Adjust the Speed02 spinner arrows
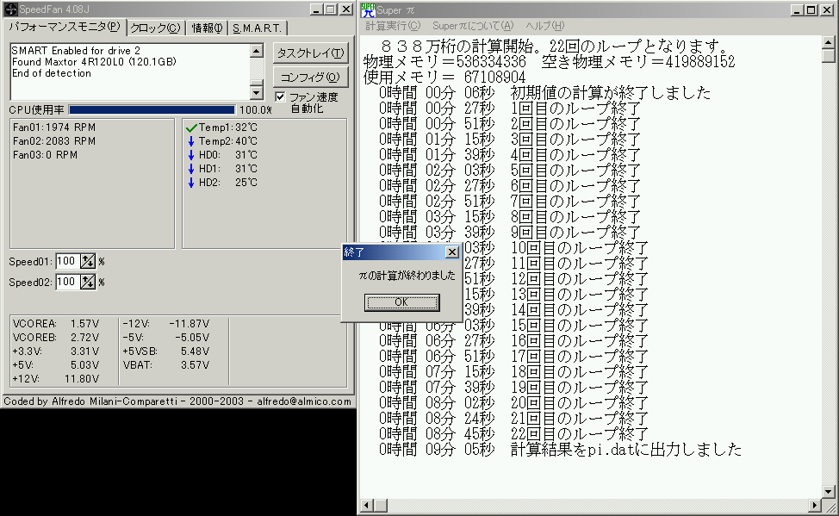 click(87, 282)
